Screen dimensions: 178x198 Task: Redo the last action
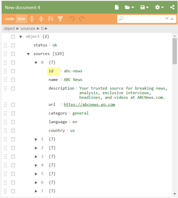point(82,19)
